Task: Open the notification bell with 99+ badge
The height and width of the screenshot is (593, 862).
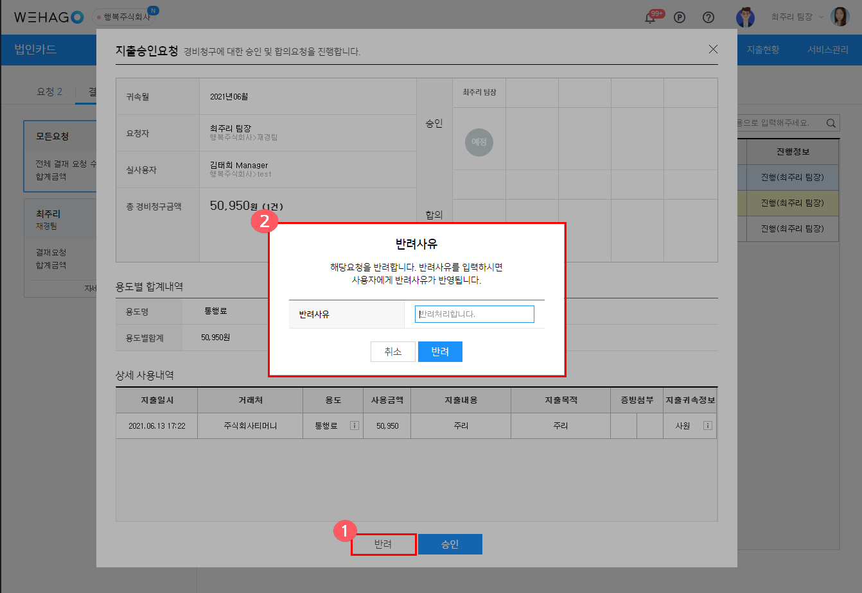Action: tap(650, 18)
